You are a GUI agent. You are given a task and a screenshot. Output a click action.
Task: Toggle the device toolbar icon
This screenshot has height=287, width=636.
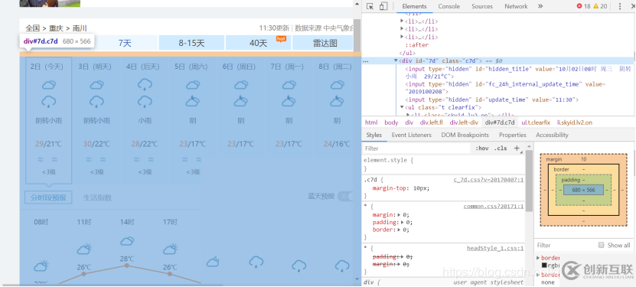pos(383,6)
